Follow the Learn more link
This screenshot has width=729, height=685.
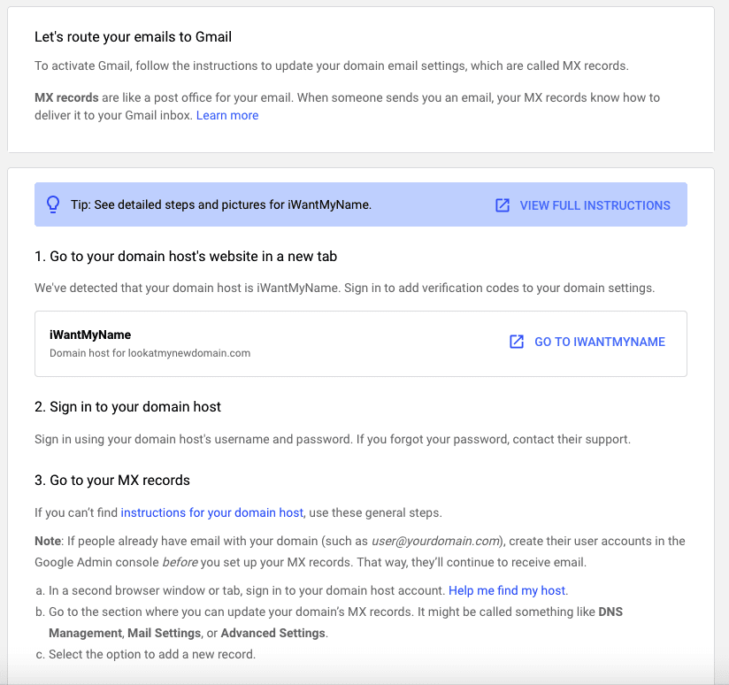coord(227,115)
